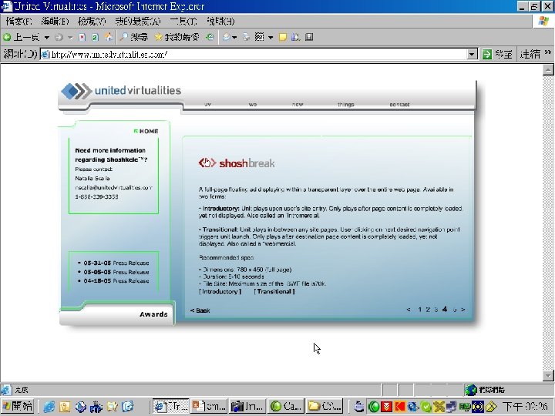Open the 05-31-05 Press Release link
Image resolution: width=555 pixels, height=416 pixels.
coord(116,263)
